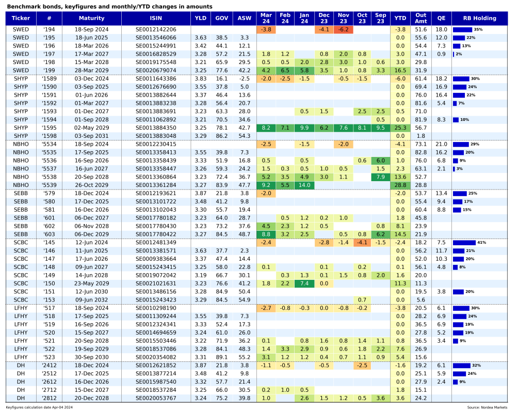Click the GOV column header
Image resolution: width=518 pixels, height=412 pixels.
[x=221, y=18]
